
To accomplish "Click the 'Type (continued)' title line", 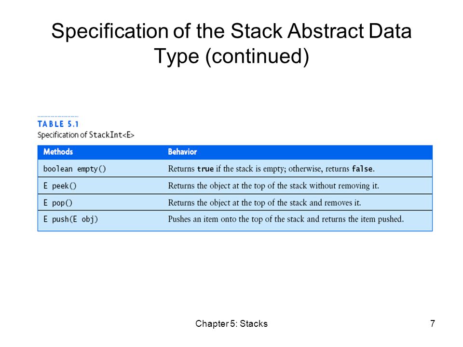I will pos(231,56).
